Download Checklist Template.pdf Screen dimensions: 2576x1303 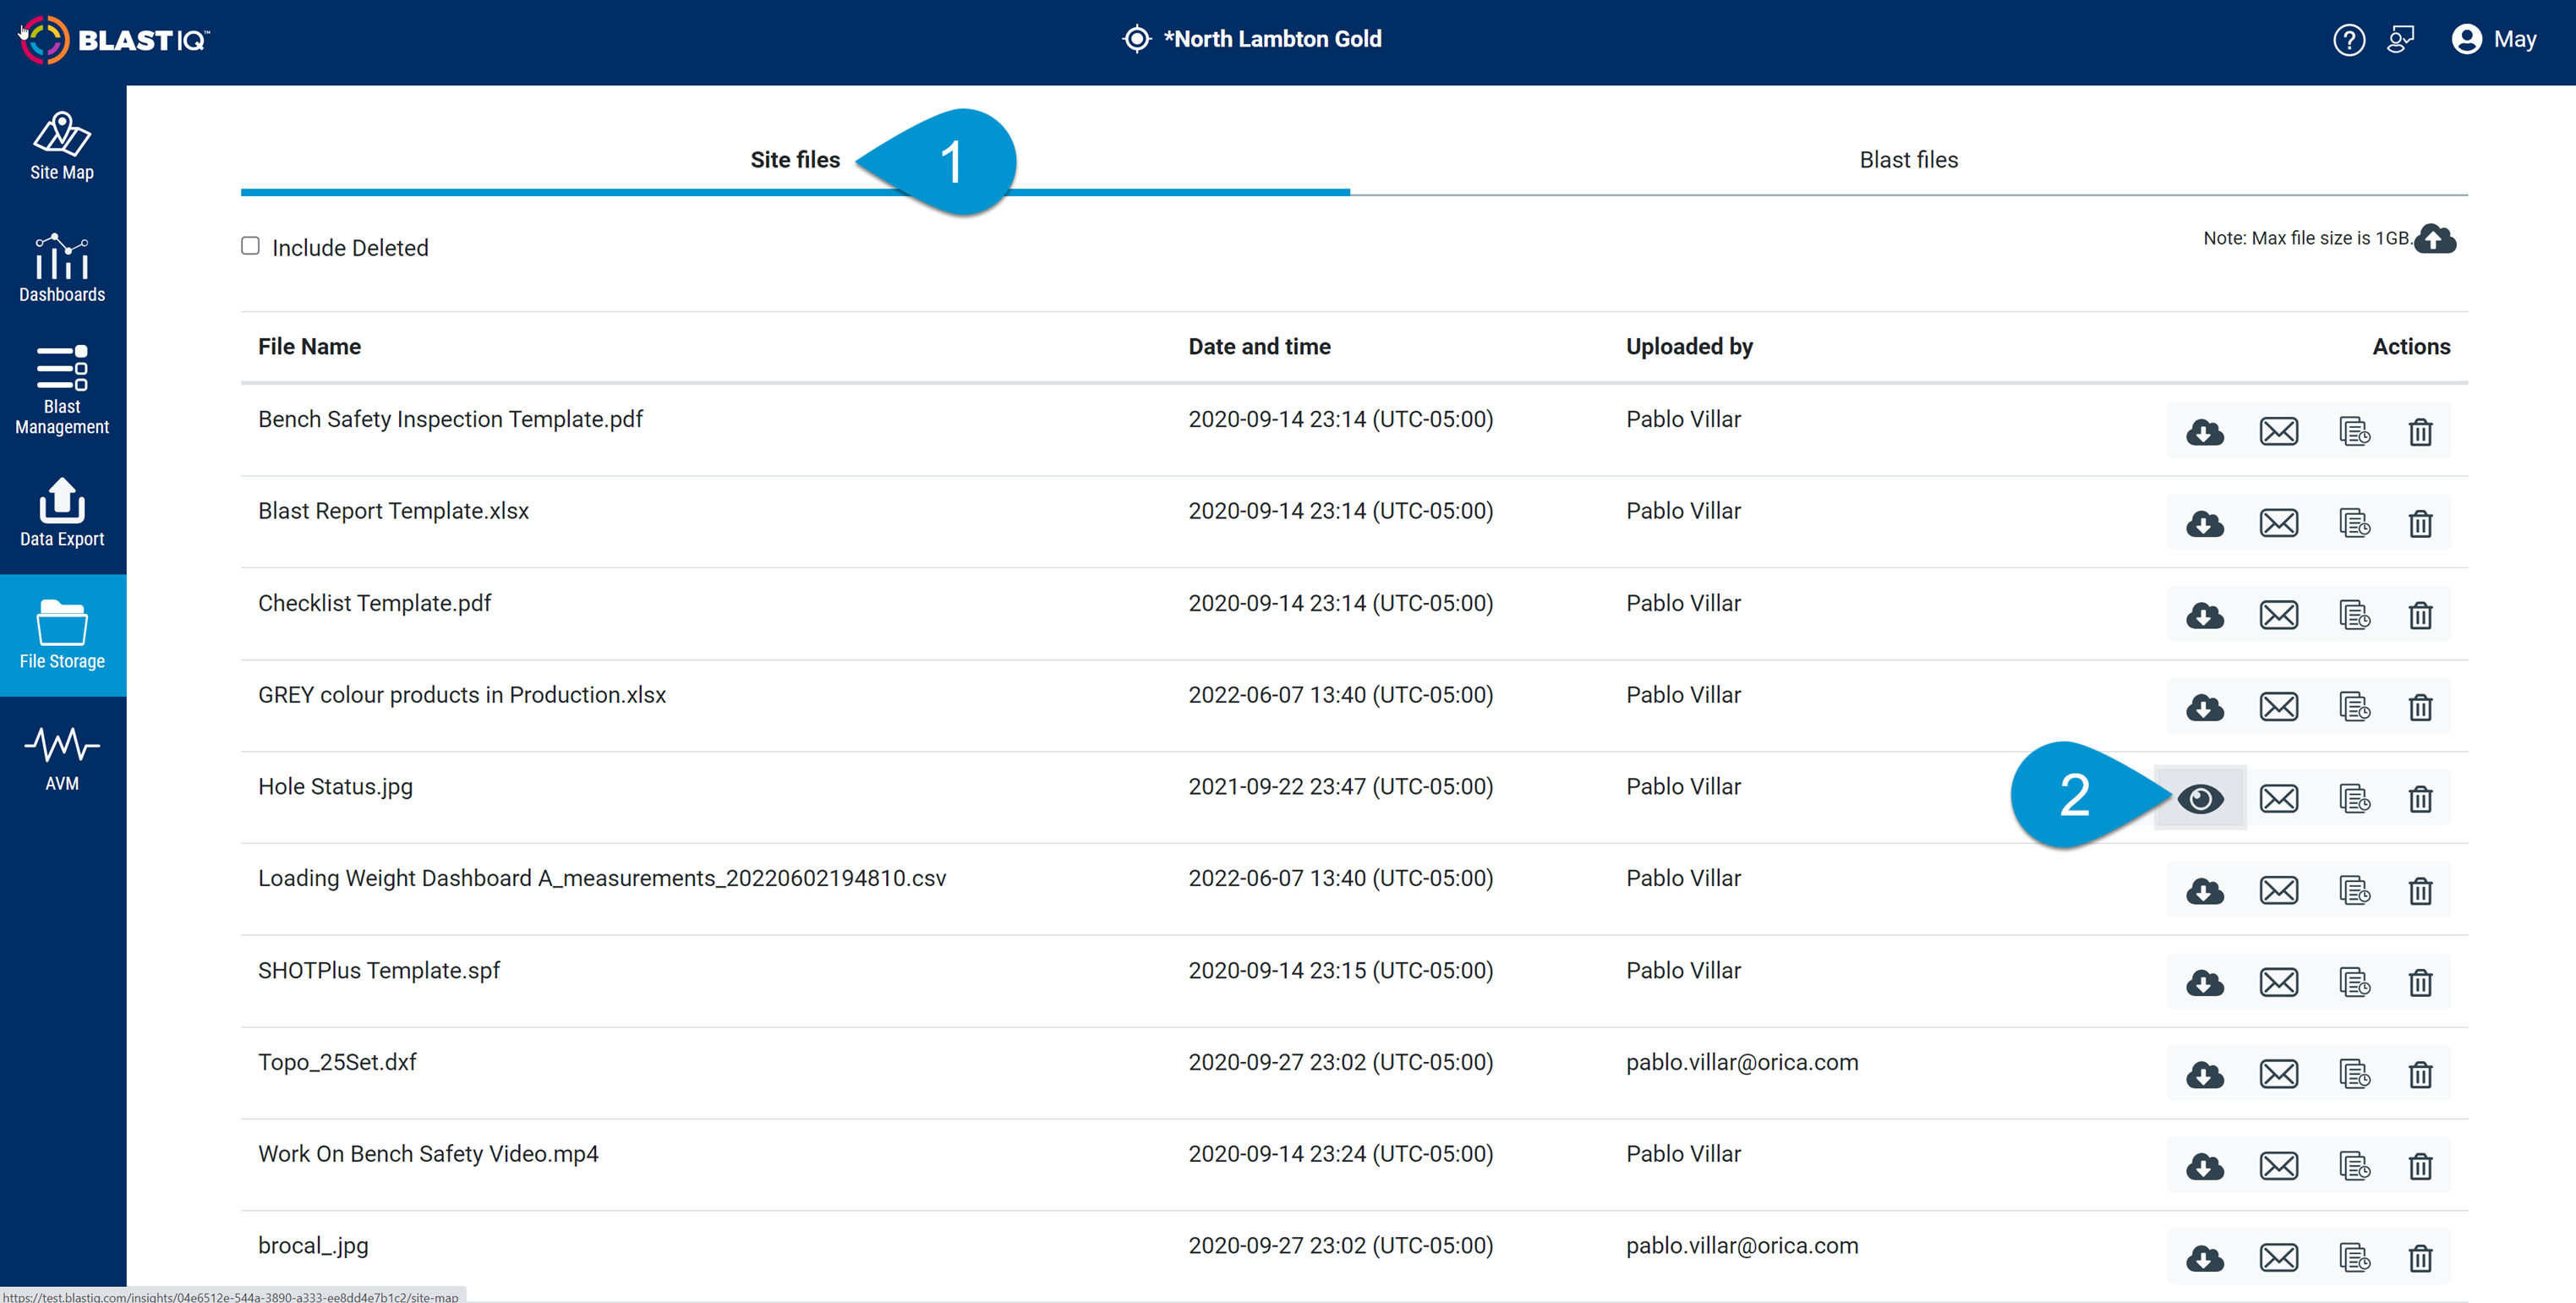pyautogui.click(x=2204, y=615)
